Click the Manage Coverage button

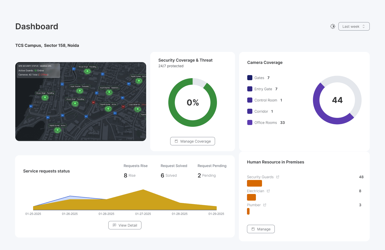click(193, 141)
